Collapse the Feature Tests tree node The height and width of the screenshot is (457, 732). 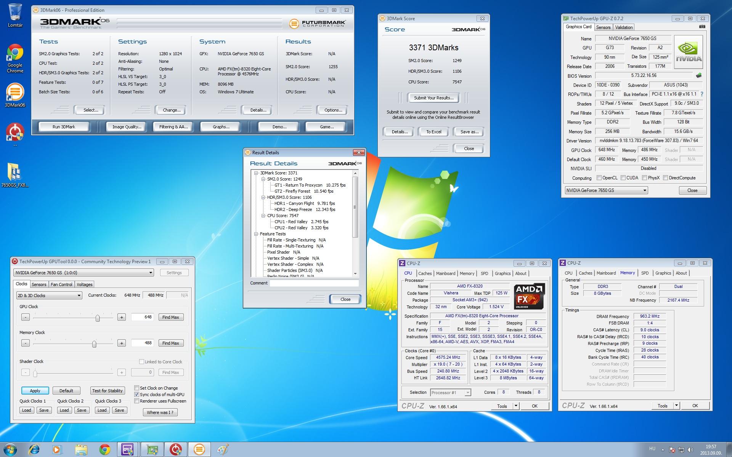click(x=256, y=234)
